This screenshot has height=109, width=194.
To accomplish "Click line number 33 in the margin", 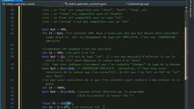I will 12,91.
